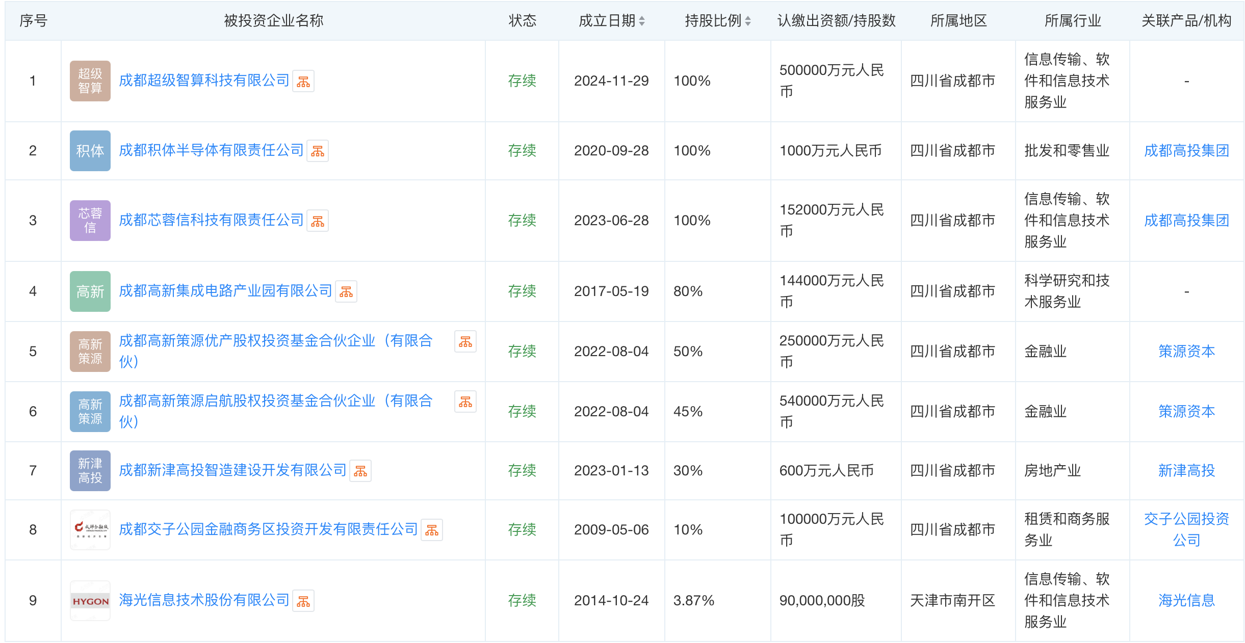Open 成都积体半导体有限责任公司 company link
Image resolution: width=1245 pixels, height=643 pixels.
(211, 150)
